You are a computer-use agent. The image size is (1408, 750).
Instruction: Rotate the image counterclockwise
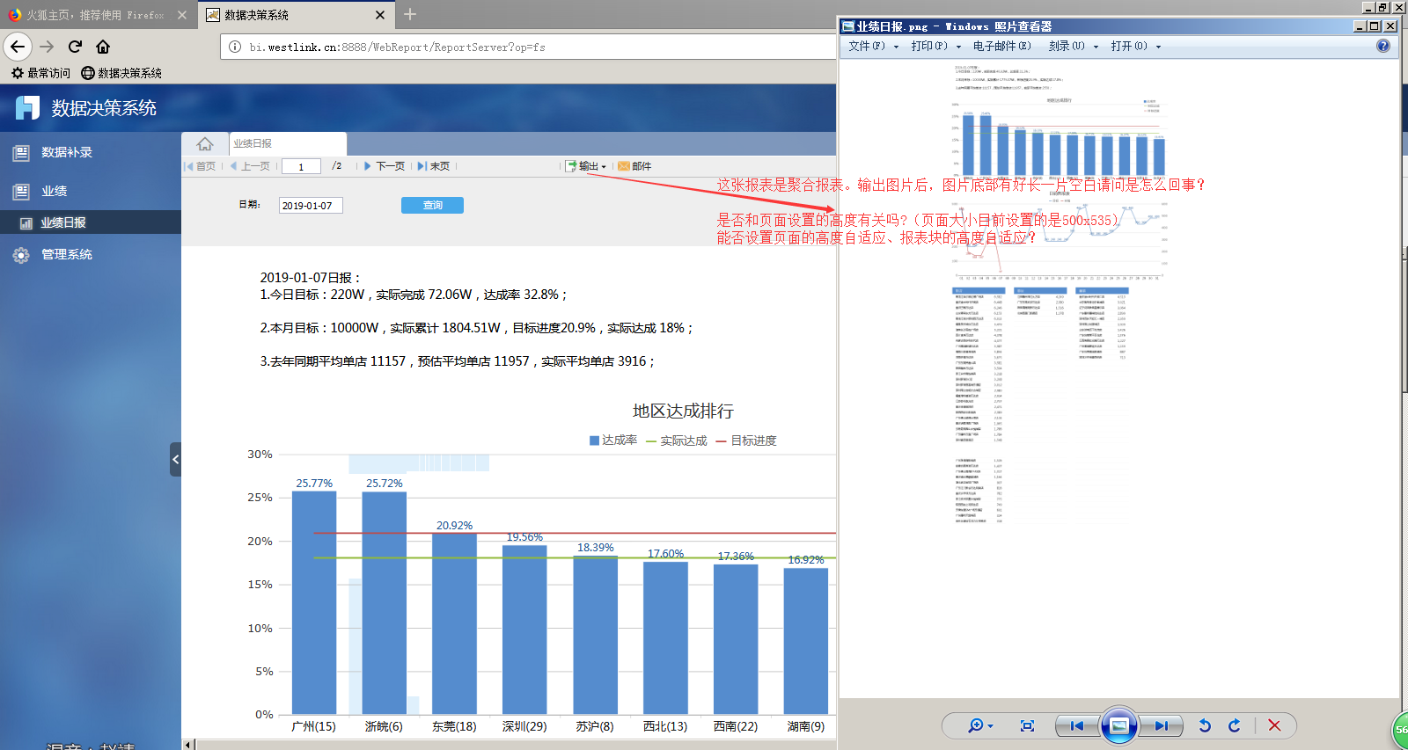[x=1205, y=725]
